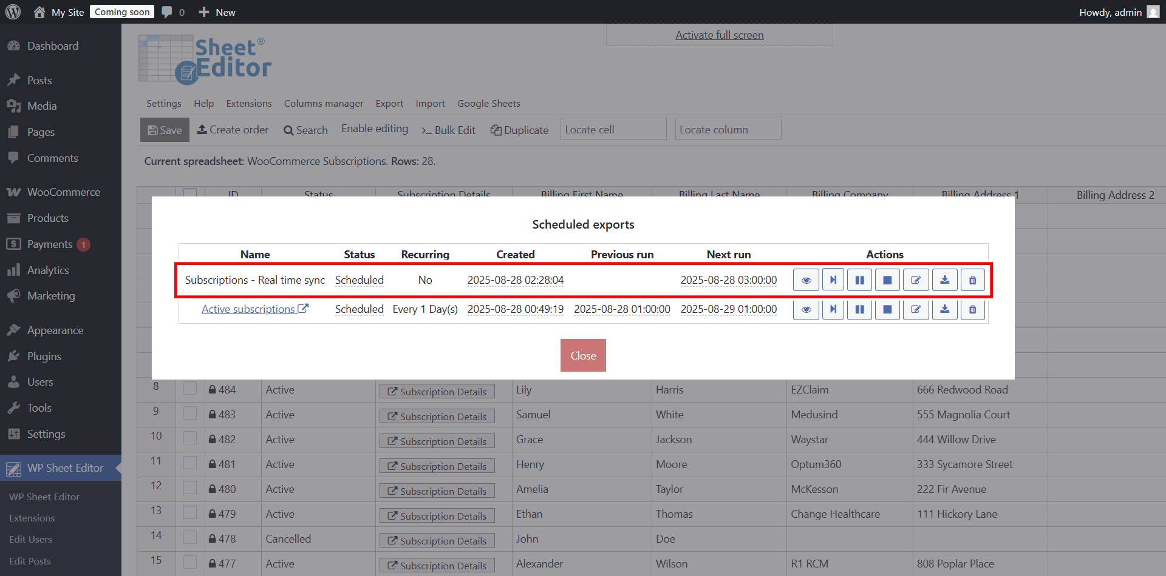1166x576 pixels.
Task: Open Payments in the sidebar
Action: [x=61, y=244]
